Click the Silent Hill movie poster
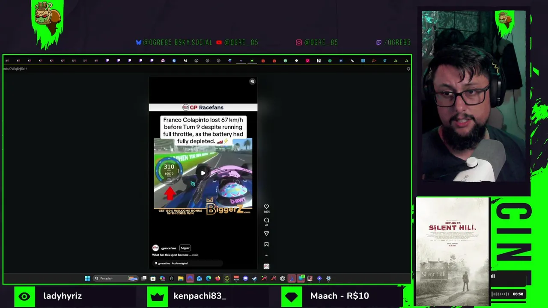 (452, 252)
